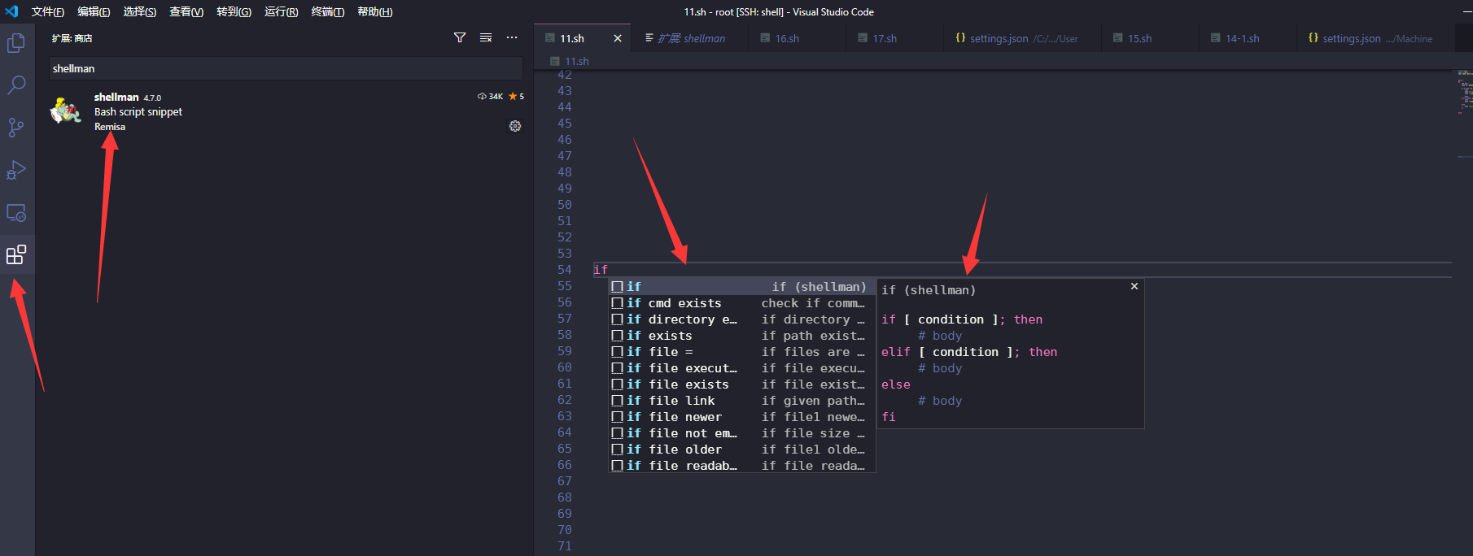This screenshot has height=556, width=1473.
Task: Open the 终端(T) menu
Action: tap(328, 11)
